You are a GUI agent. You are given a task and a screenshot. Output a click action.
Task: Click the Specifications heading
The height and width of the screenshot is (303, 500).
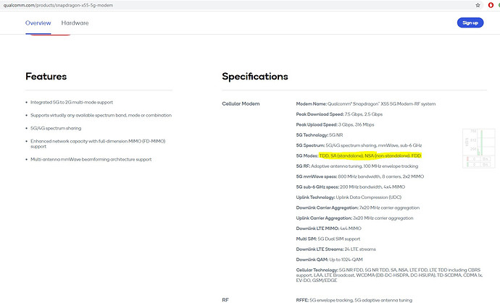coord(255,77)
